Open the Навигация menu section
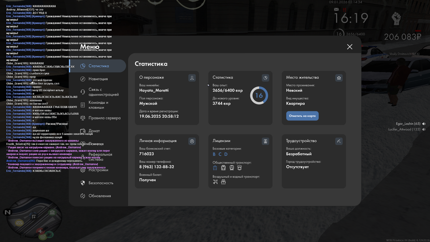 (98, 79)
